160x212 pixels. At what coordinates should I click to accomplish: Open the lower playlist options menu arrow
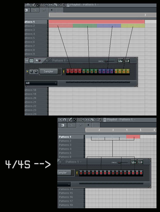[x=60, y=120]
